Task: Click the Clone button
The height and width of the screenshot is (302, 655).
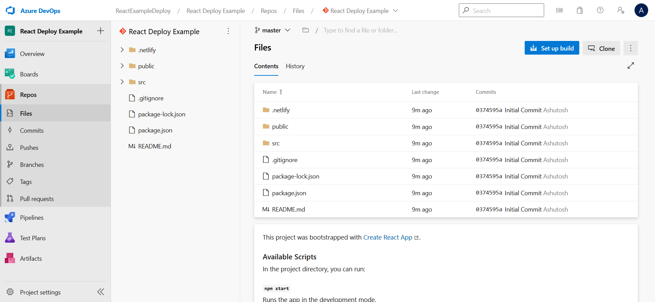Action: (601, 48)
